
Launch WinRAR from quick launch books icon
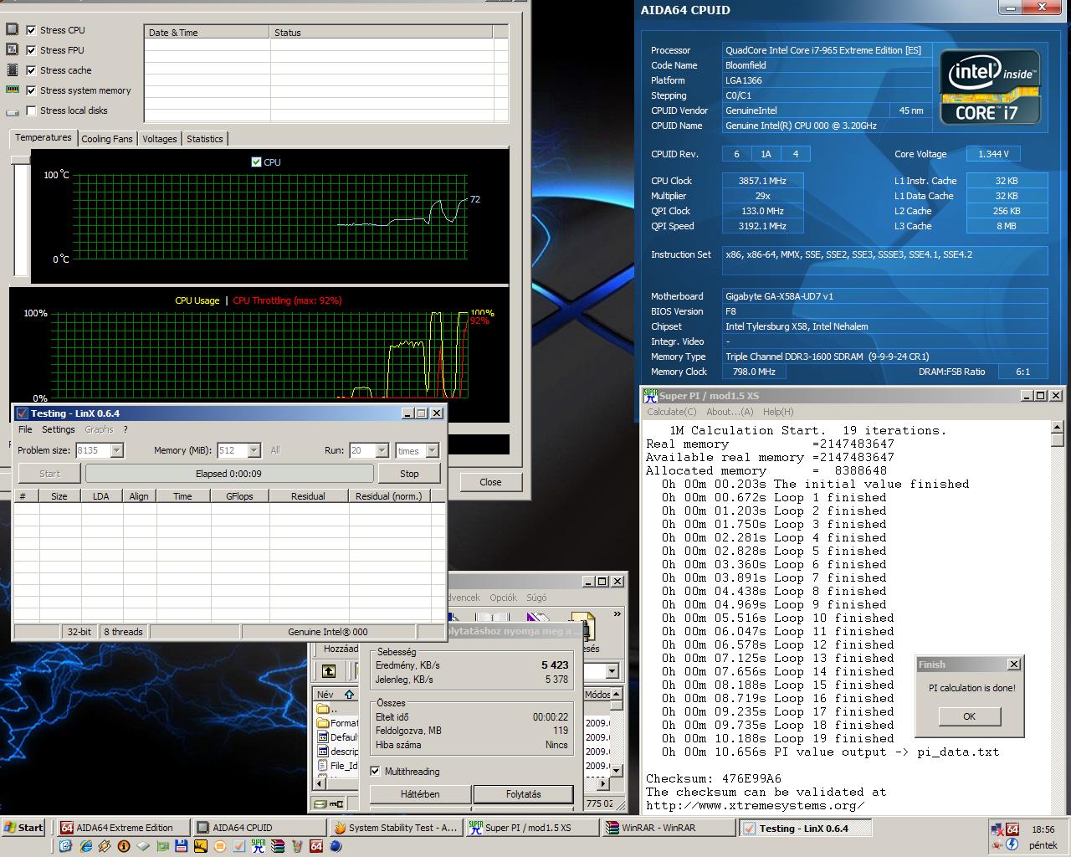(278, 846)
